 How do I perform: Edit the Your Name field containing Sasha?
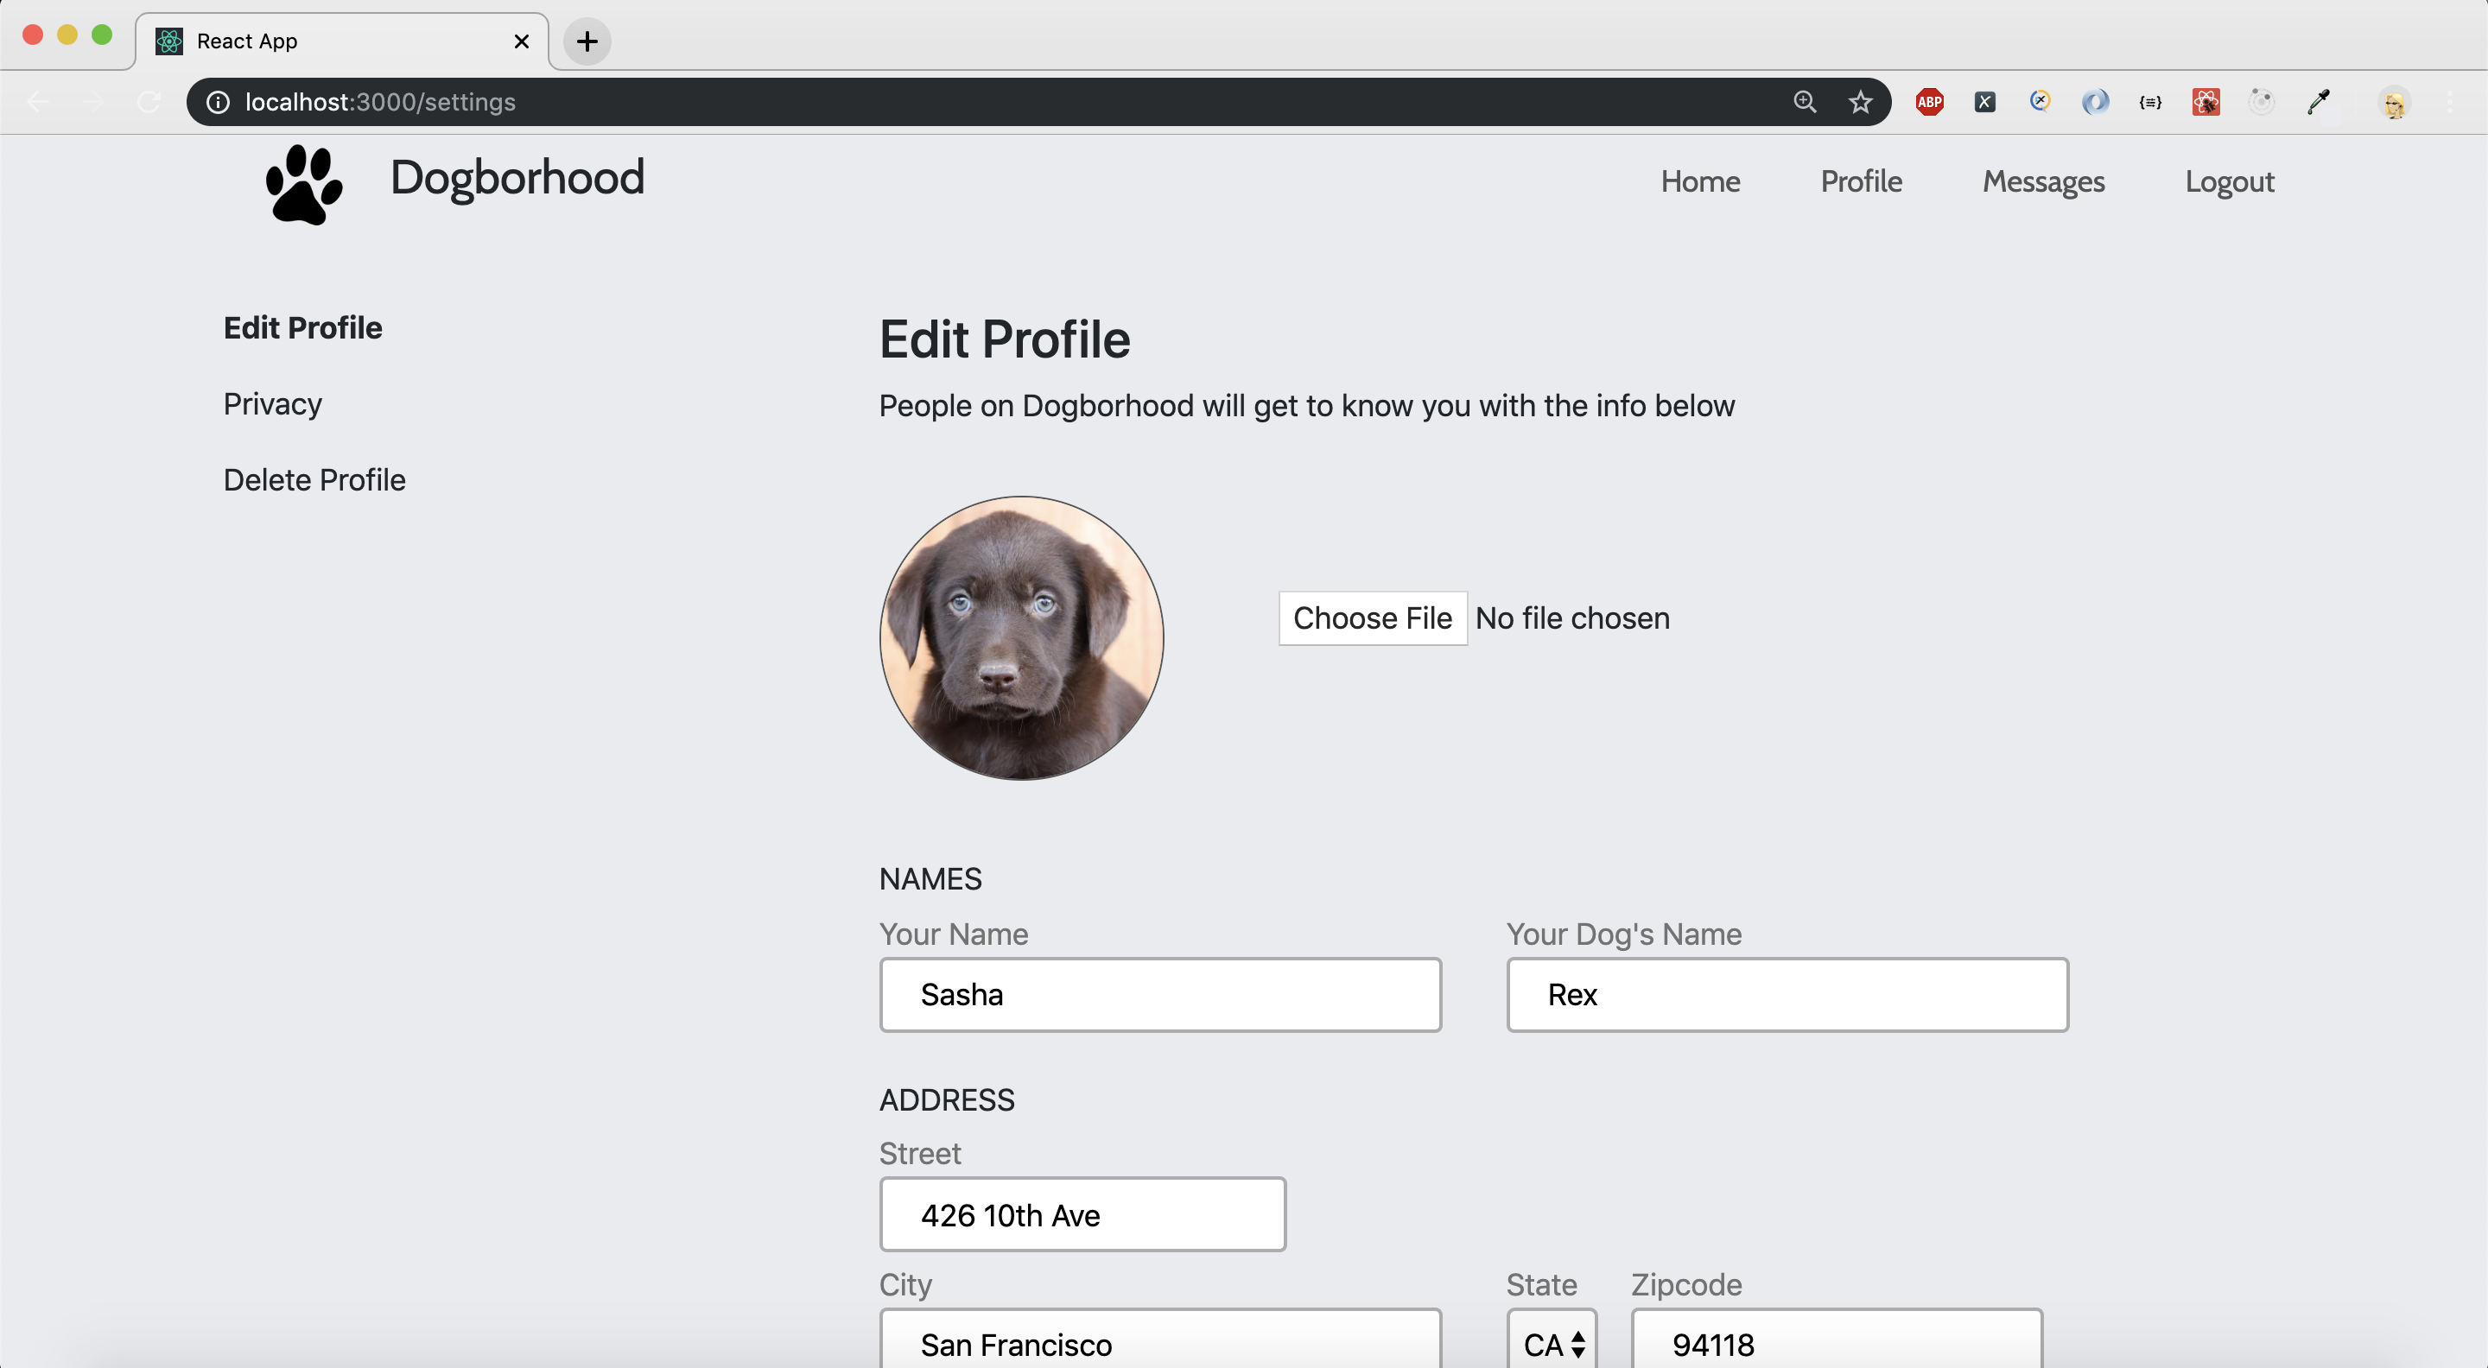1160,994
